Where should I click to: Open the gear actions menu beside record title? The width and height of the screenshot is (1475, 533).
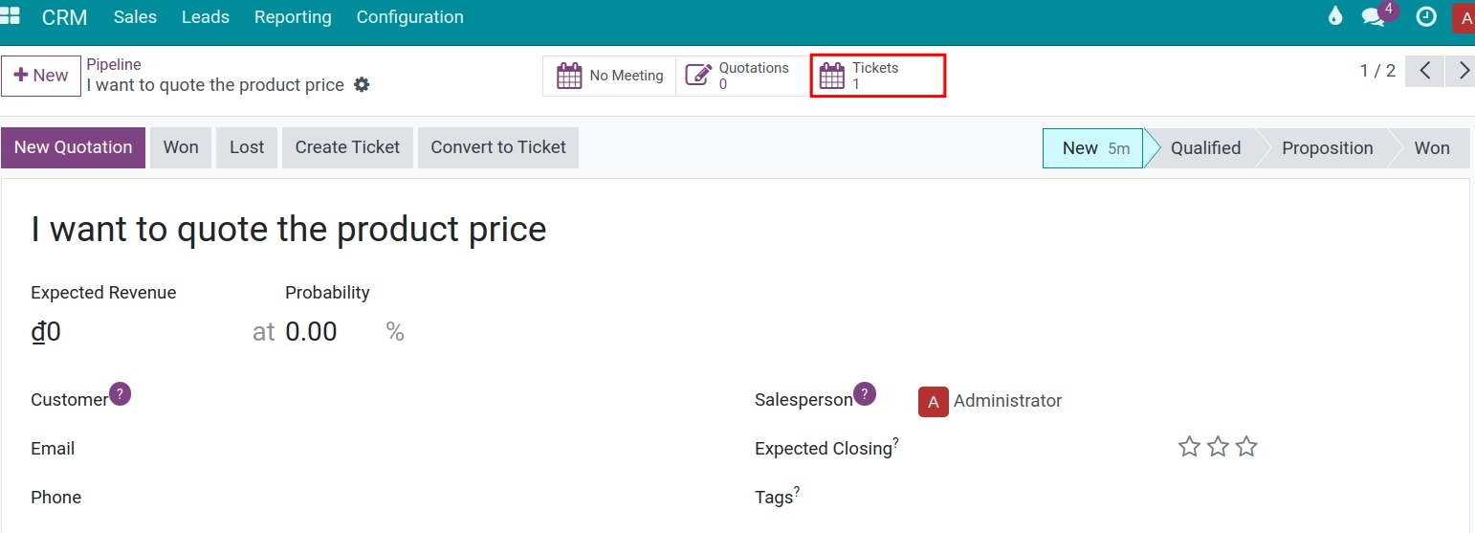tap(361, 84)
